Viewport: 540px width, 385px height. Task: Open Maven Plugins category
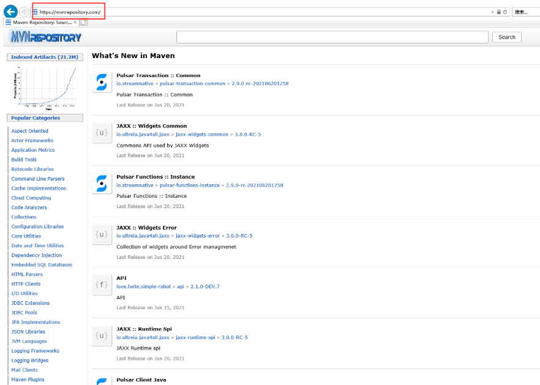28,379
